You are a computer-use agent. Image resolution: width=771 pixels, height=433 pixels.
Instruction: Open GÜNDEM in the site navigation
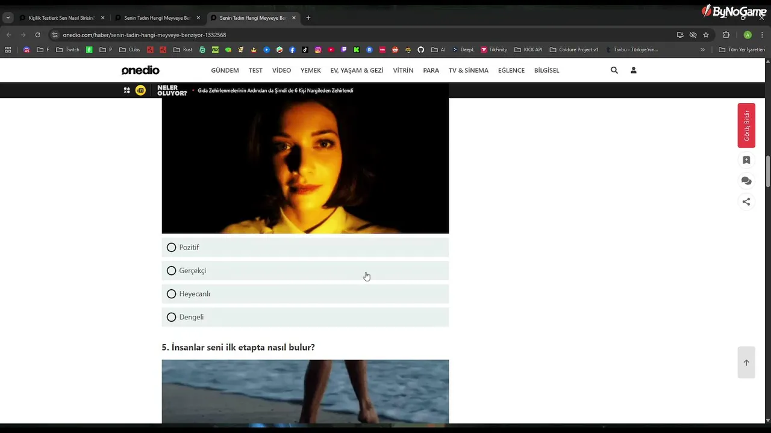click(225, 70)
